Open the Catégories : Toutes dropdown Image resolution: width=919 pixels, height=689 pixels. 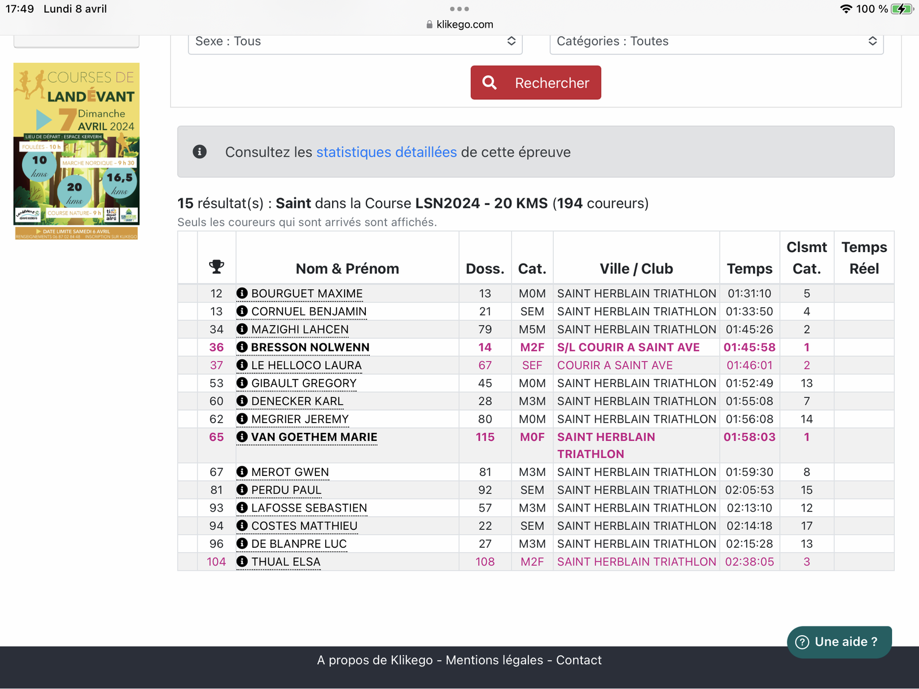click(x=716, y=41)
